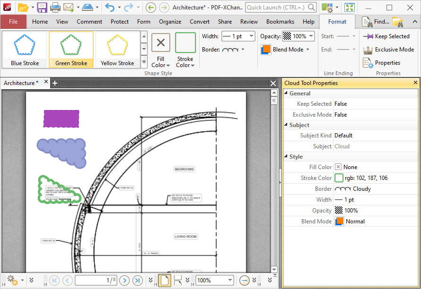Open the UI options icon beside Quick Launch
The height and width of the screenshot is (289, 421).
pos(327,8)
